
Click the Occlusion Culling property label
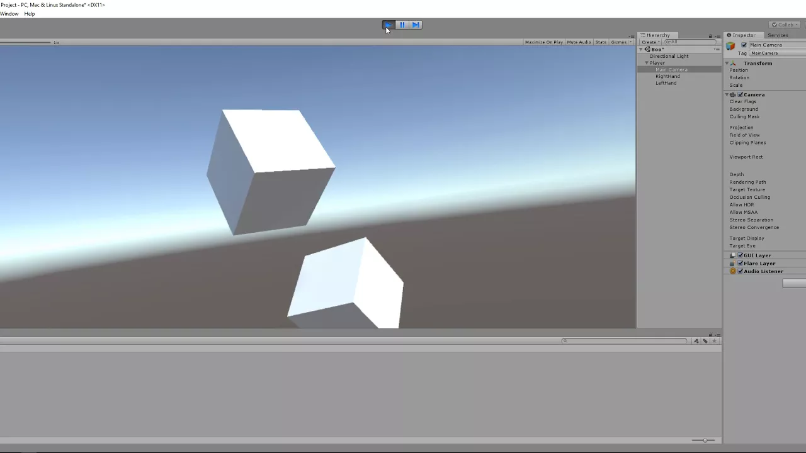pos(750,198)
